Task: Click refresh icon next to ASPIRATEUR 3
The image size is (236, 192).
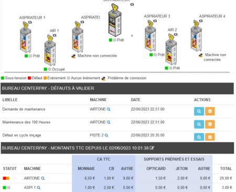Action: [x=155, y=21]
